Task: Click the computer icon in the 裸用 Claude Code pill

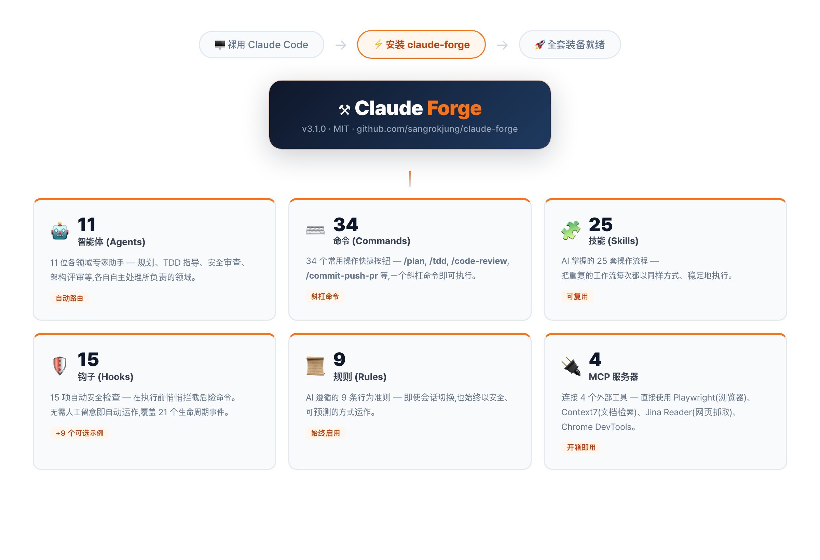Action: (219, 45)
